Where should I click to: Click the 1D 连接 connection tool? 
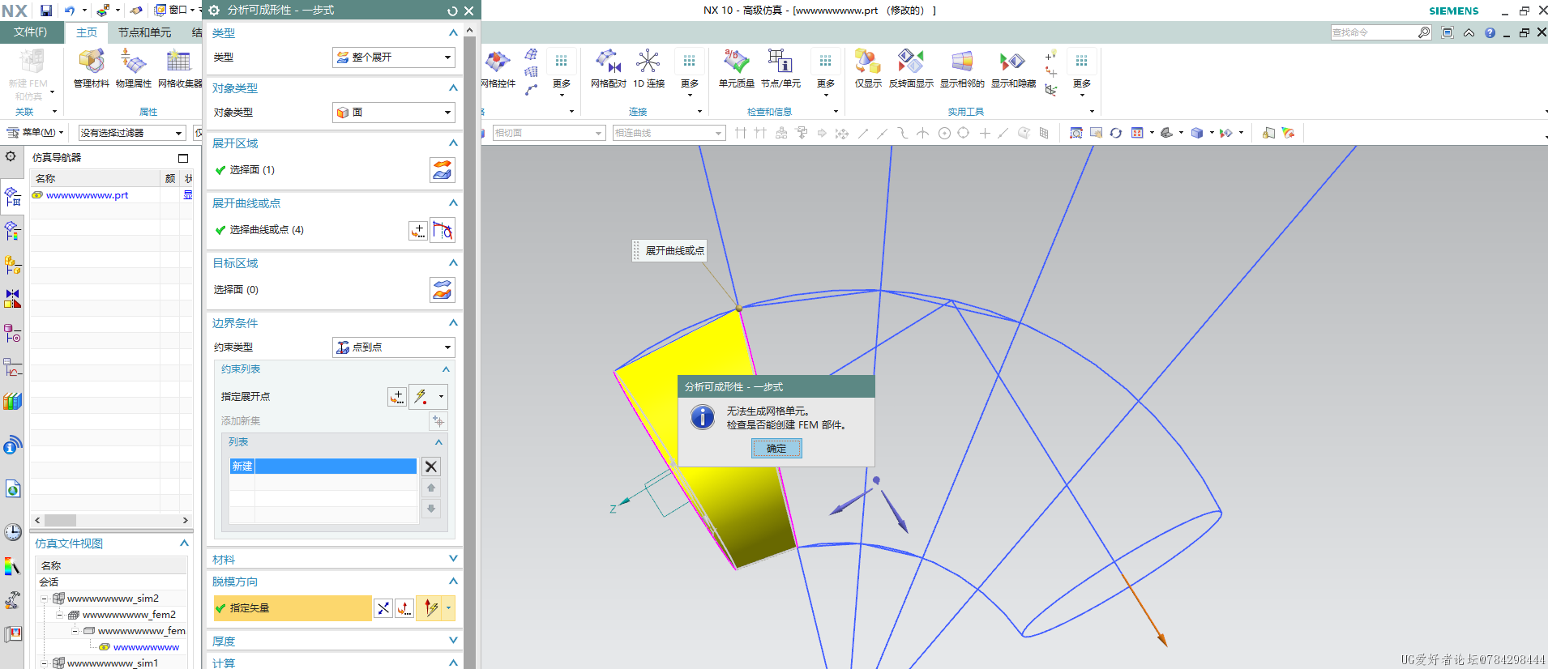(648, 69)
